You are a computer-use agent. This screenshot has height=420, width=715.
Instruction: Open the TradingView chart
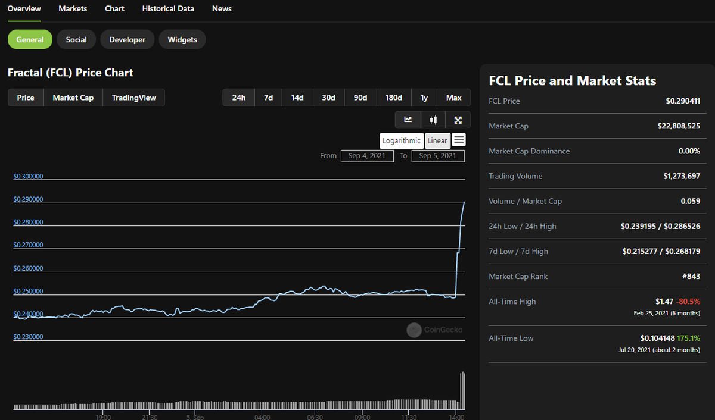tap(133, 97)
